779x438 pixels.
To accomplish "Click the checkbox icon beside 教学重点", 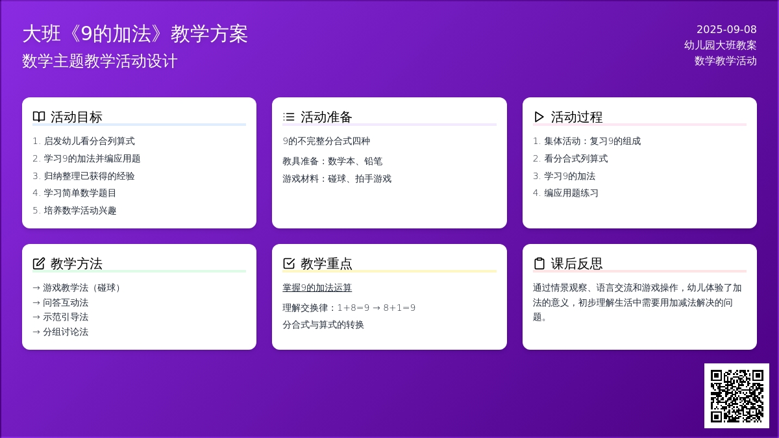I will pos(289,263).
